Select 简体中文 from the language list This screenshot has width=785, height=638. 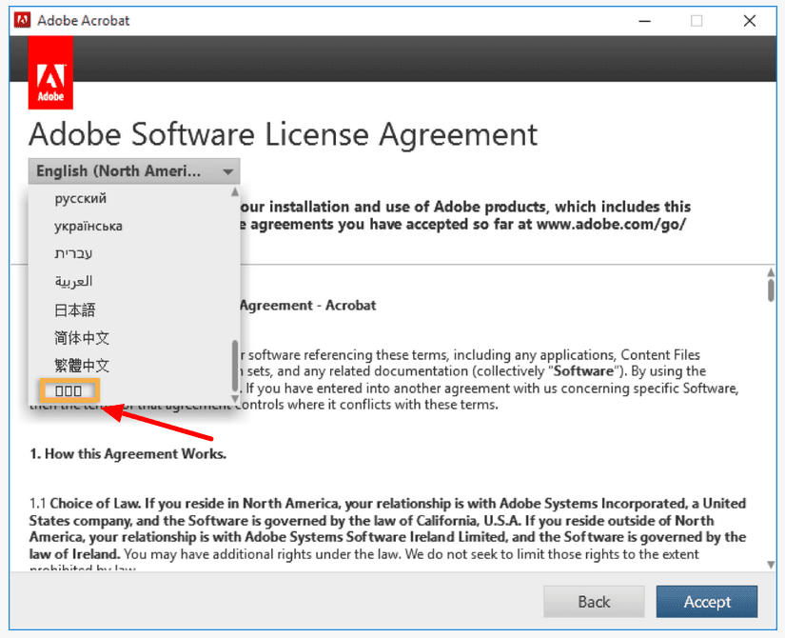point(82,338)
